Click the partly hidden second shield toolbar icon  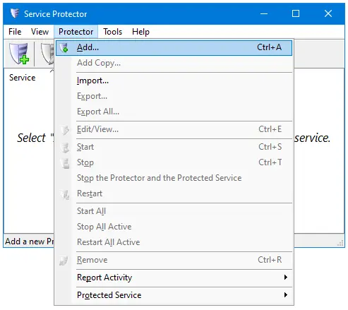tap(48, 54)
